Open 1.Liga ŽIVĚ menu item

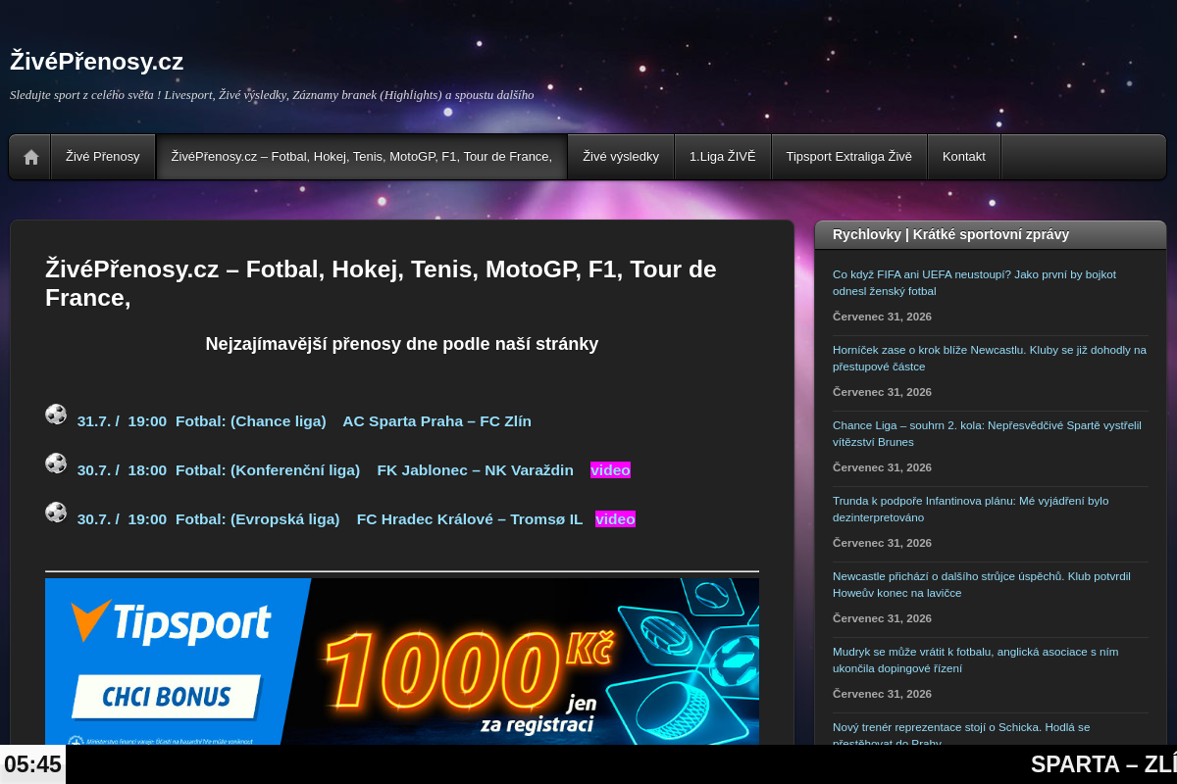pos(723,157)
